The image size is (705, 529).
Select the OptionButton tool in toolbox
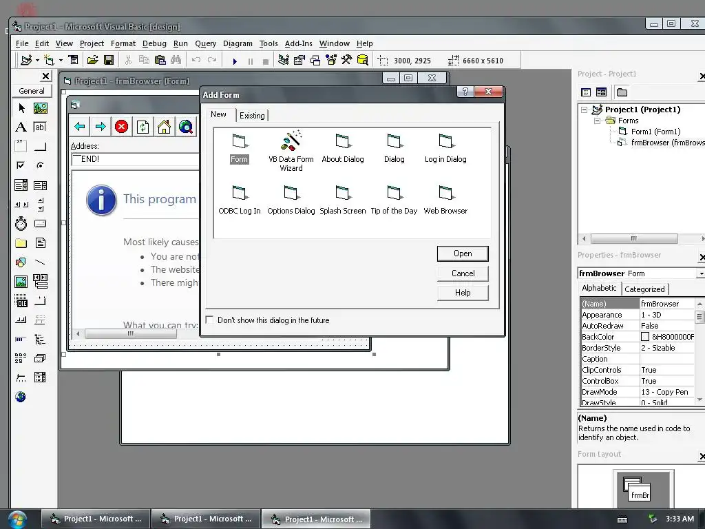[40, 165]
